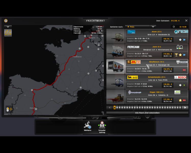Click the clock icon beside game time
This screenshot has width=191, height=153.
pos(174,27)
